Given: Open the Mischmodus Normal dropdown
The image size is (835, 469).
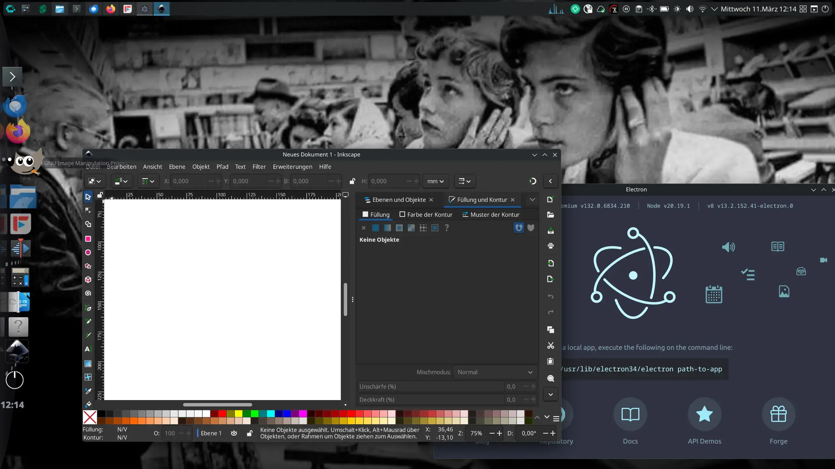Looking at the screenshot, I should click(495, 372).
